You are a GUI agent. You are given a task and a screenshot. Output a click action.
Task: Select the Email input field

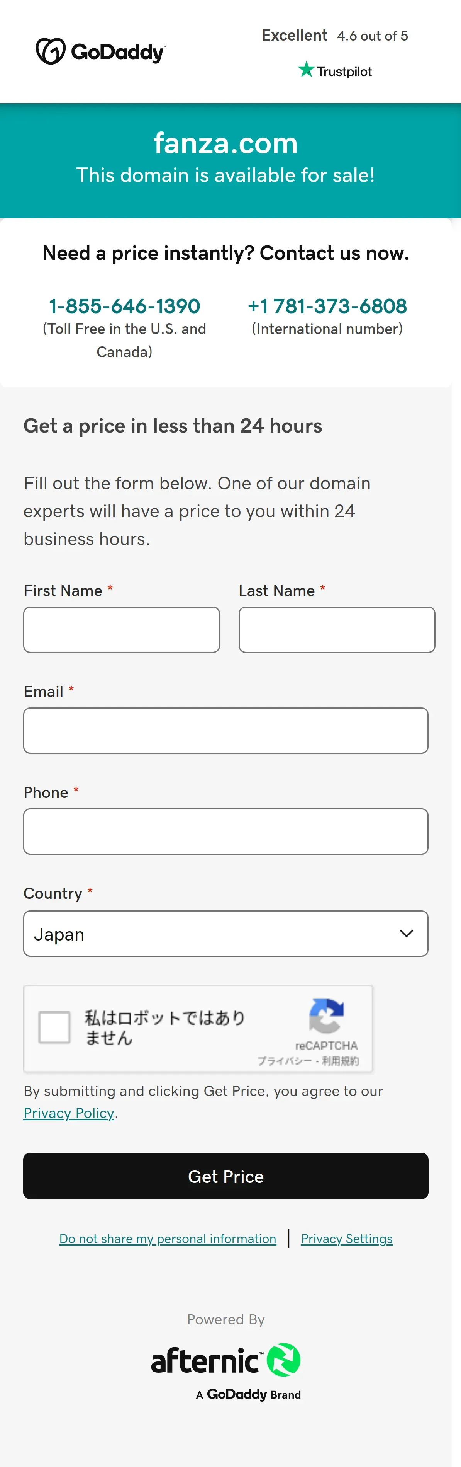tap(226, 730)
